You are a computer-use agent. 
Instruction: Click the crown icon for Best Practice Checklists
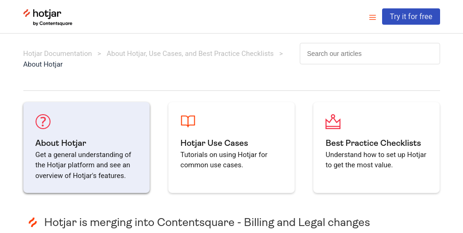(x=333, y=122)
